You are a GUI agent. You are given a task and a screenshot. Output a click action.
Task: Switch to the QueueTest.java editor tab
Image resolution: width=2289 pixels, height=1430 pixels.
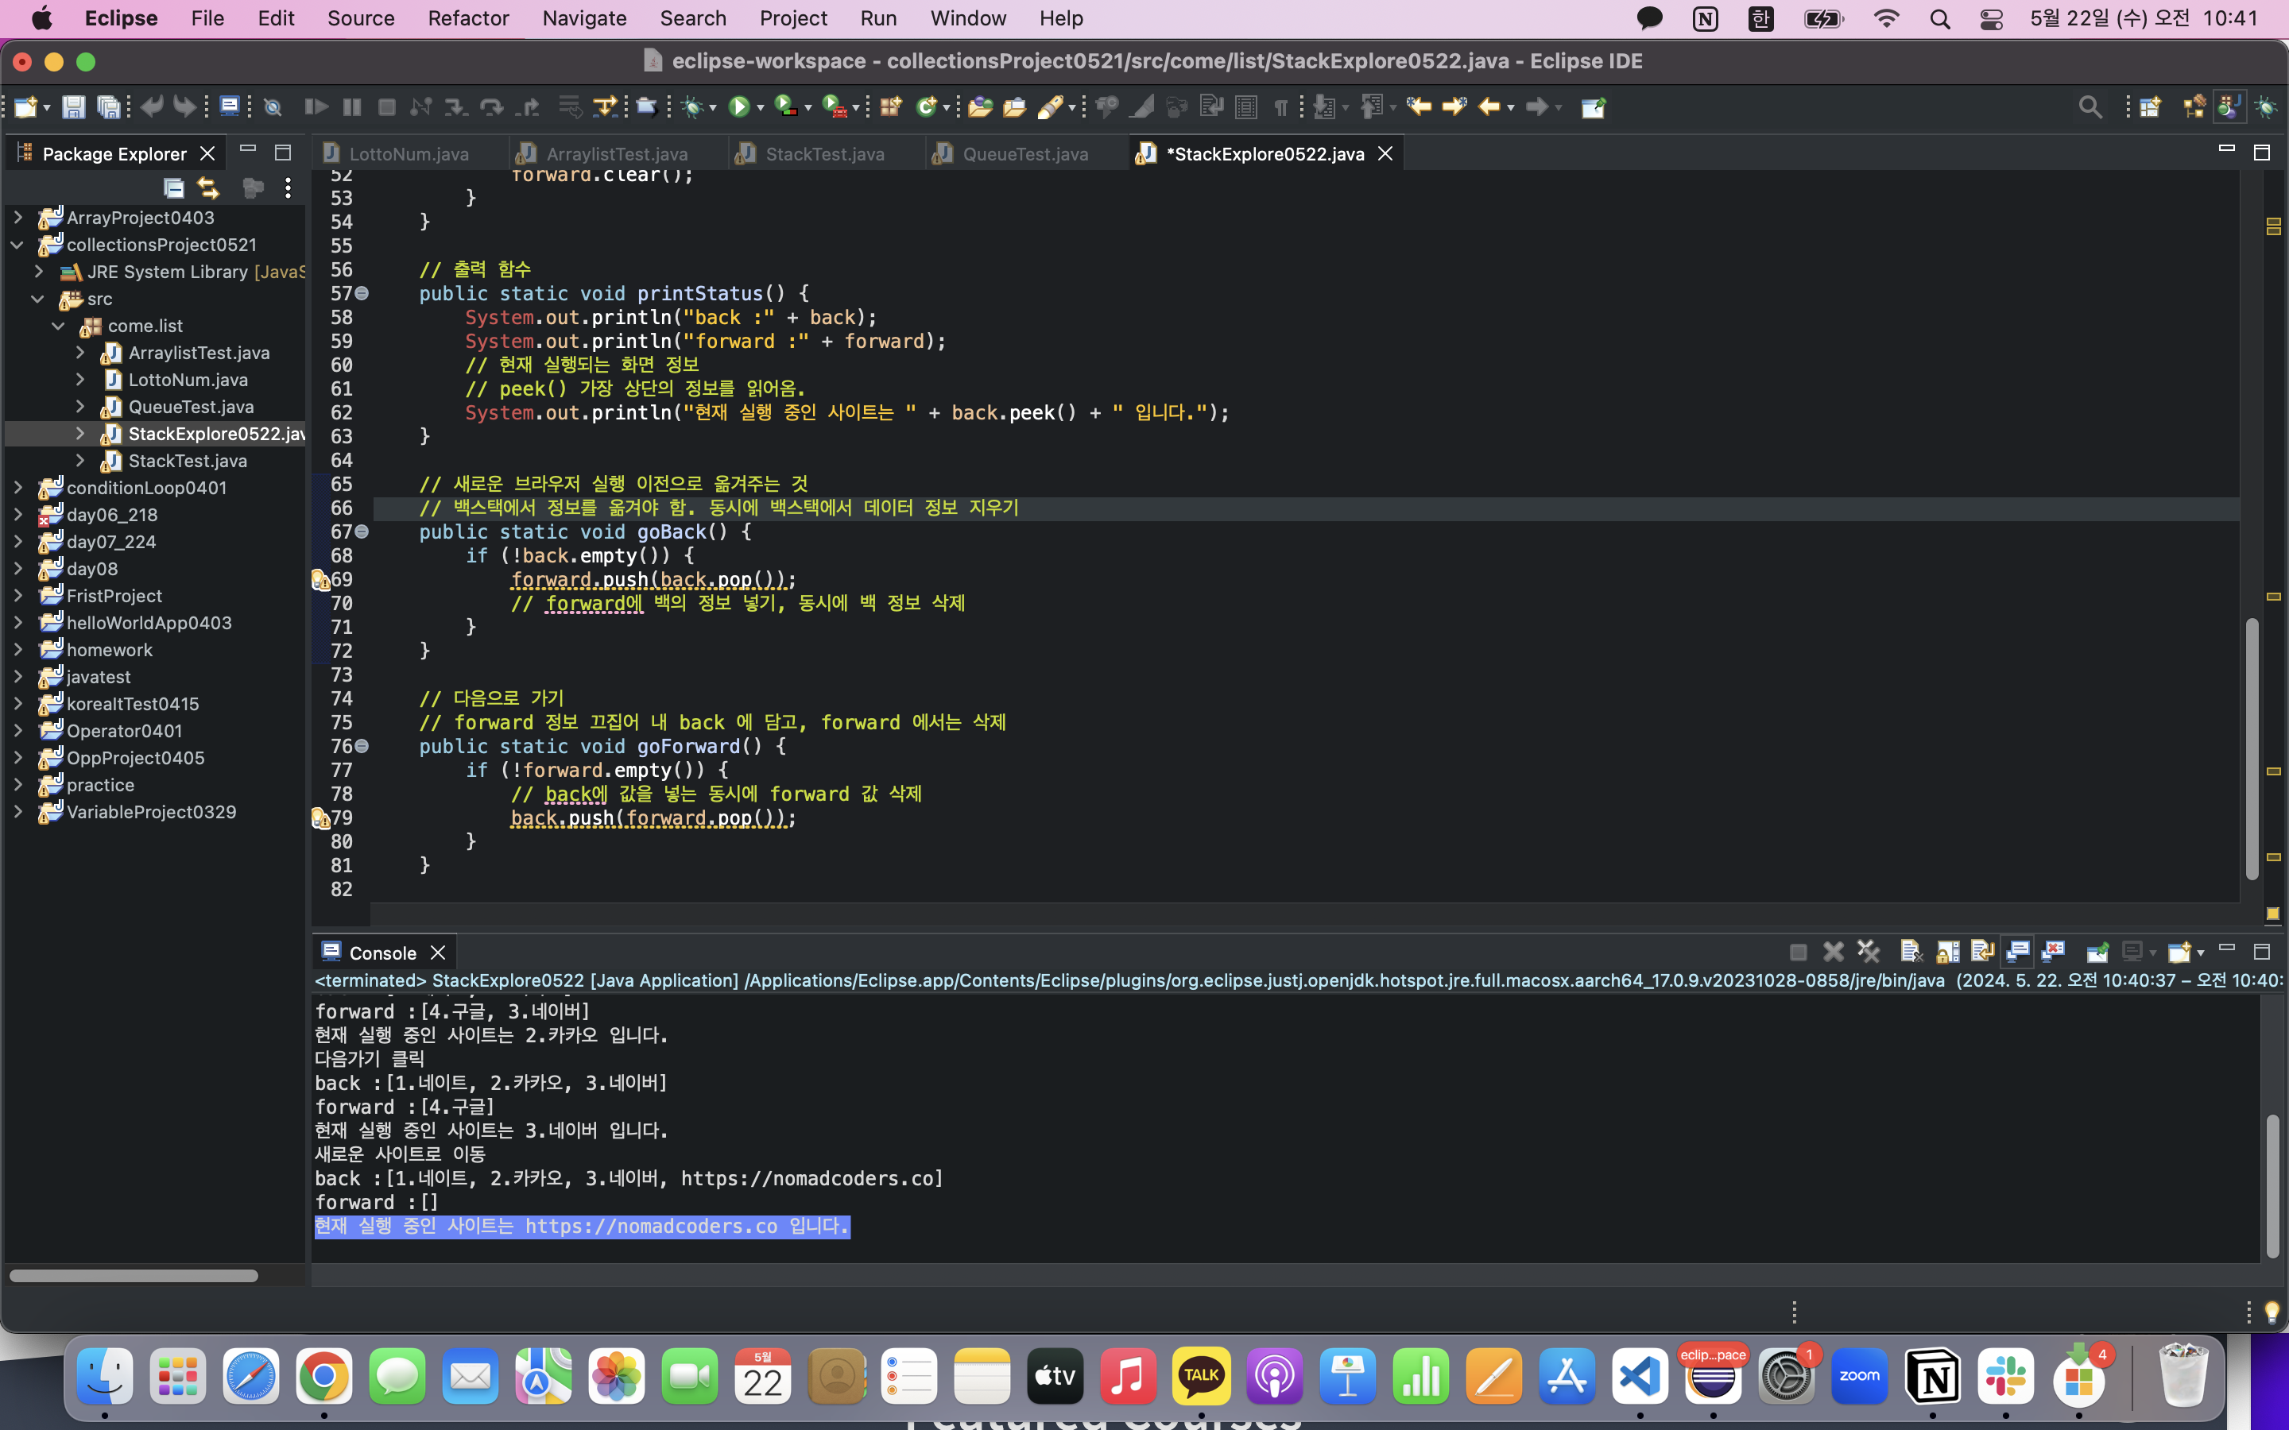1024,153
